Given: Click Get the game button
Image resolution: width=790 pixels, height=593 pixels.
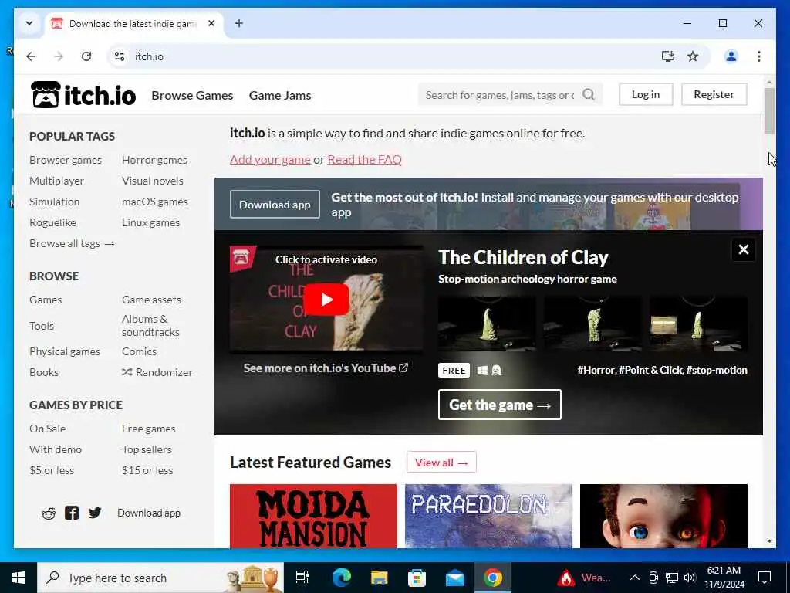Looking at the screenshot, I should pyautogui.click(x=499, y=405).
